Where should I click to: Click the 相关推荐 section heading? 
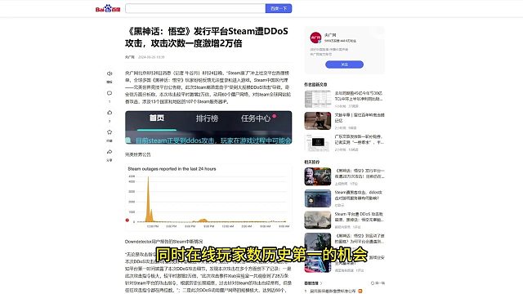click(x=312, y=162)
